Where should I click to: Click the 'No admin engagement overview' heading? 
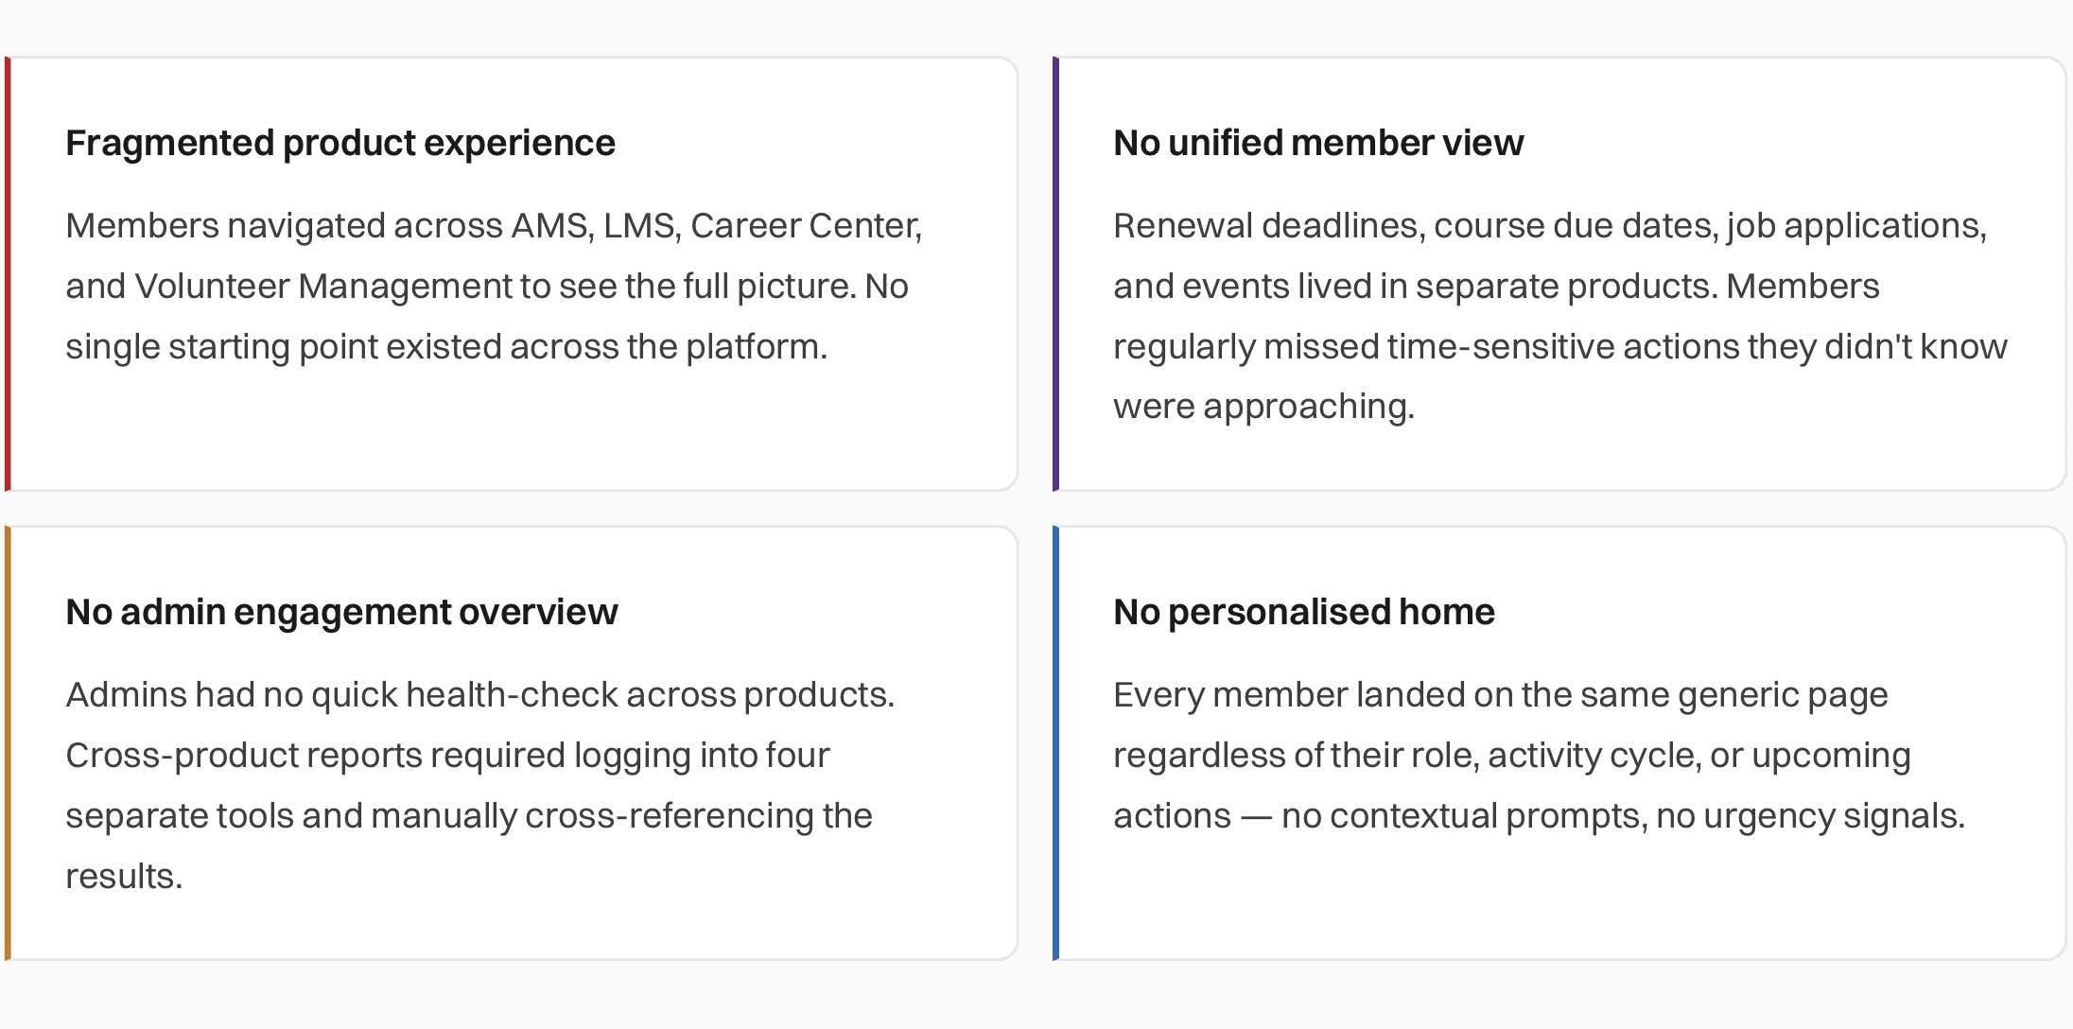point(341,612)
